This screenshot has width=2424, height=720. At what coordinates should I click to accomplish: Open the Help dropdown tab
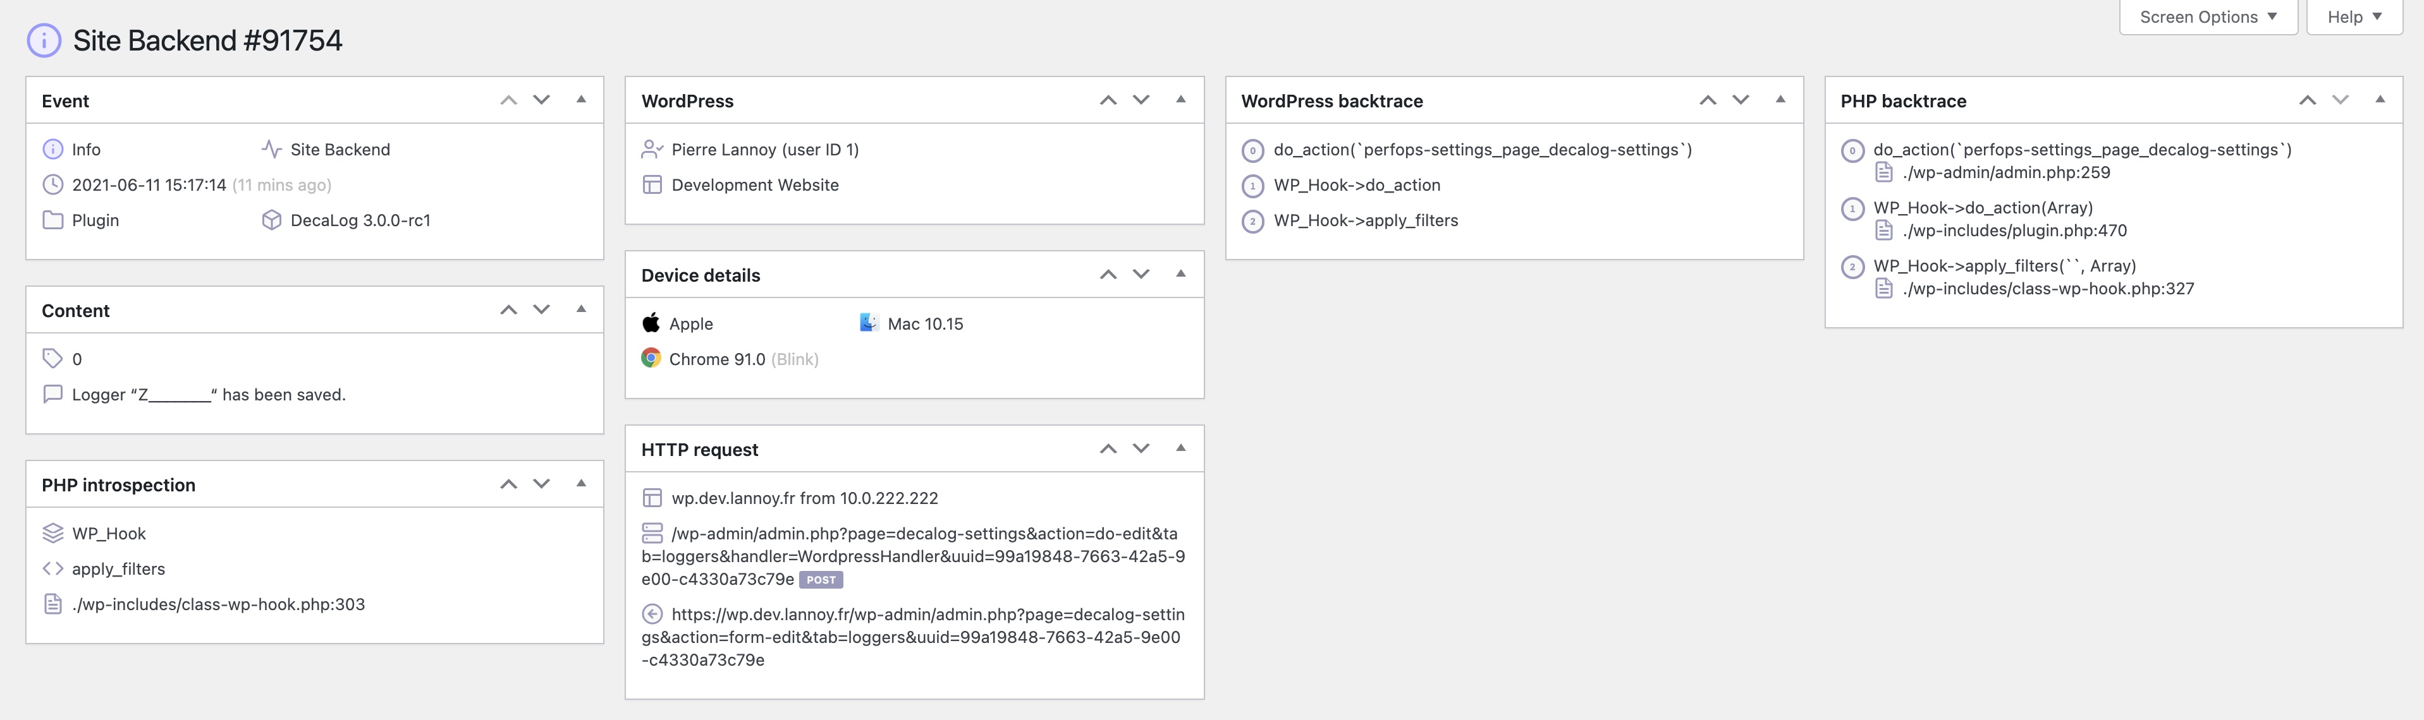click(2354, 17)
